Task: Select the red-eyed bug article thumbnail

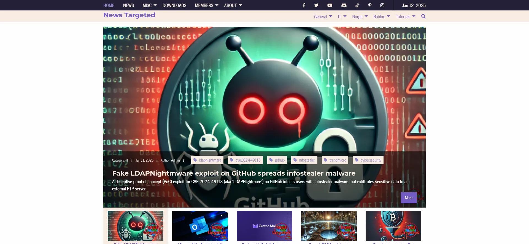Action: 136,226
